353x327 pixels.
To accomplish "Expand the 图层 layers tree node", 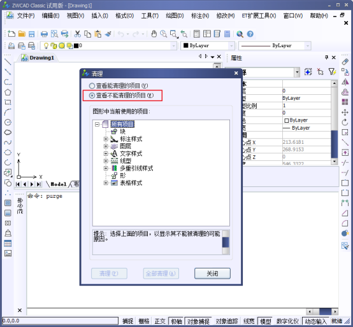I will [x=106, y=146].
